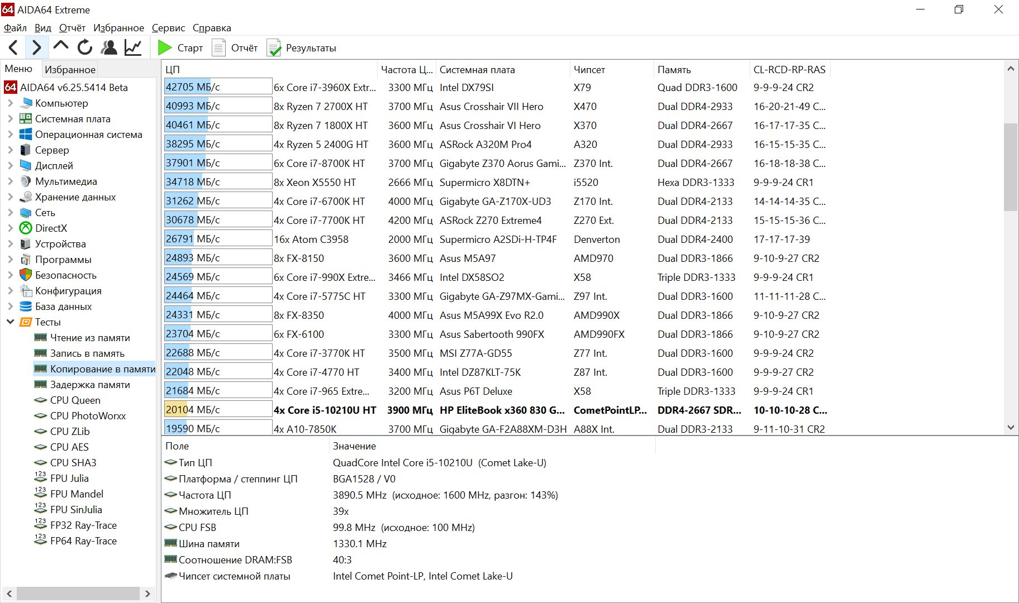Click the Supermicro X8DTN+ cell
The width and height of the screenshot is (1019, 603).
click(485, 183)
